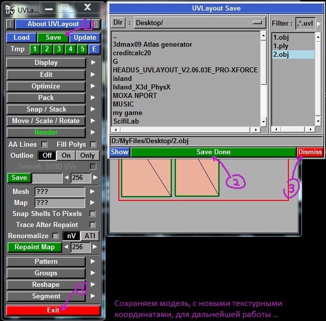The image size is (326, 321).
Task: Click Tmp slot 1 button
Action: coord(35,49)
